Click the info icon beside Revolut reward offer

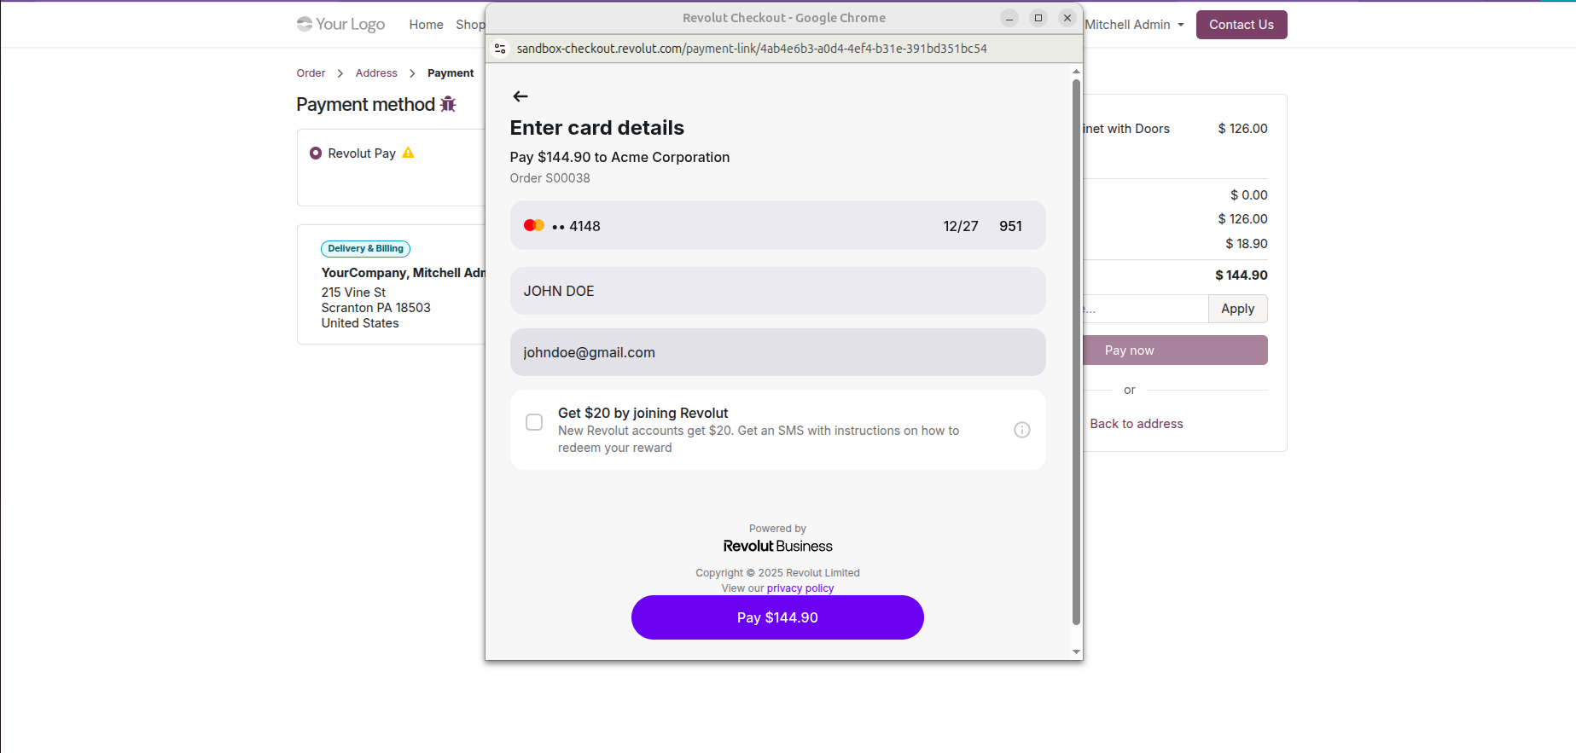(x=1021, y=430)
